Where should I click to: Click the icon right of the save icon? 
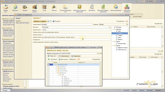[x=51, y=21]
